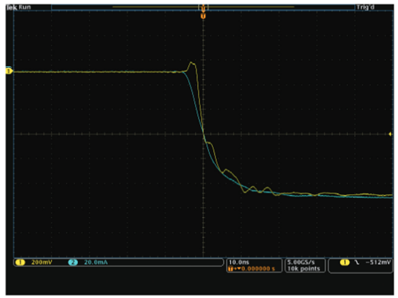Click the bracketed window on the record overview bar
This screenshot has width=398, height=298.
pos(203,7)
